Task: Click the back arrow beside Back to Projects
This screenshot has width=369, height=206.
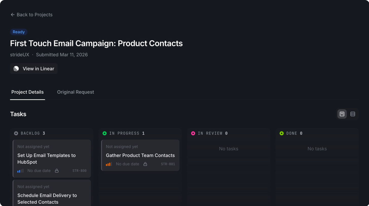Action: click(12, 15)
